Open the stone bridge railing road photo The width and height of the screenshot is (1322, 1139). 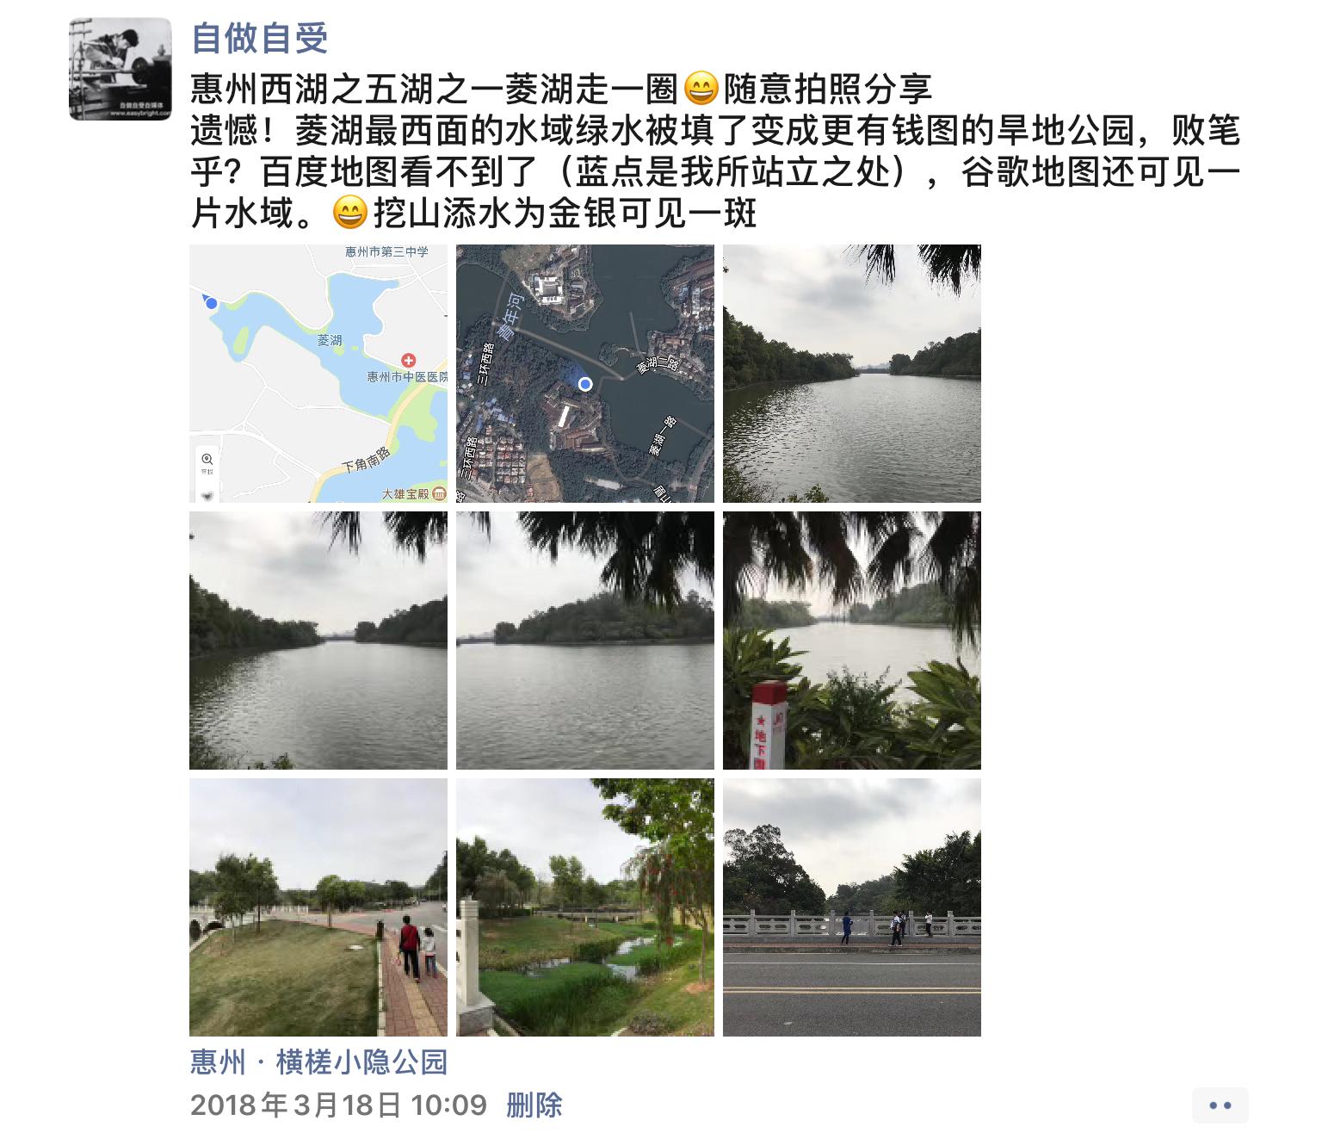tap(852, 907)
